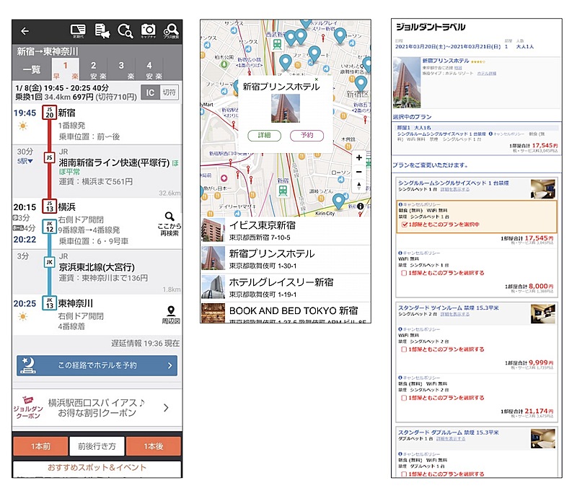Switch to the 一覧 tab
577x496 pixels.
[32, 69]
